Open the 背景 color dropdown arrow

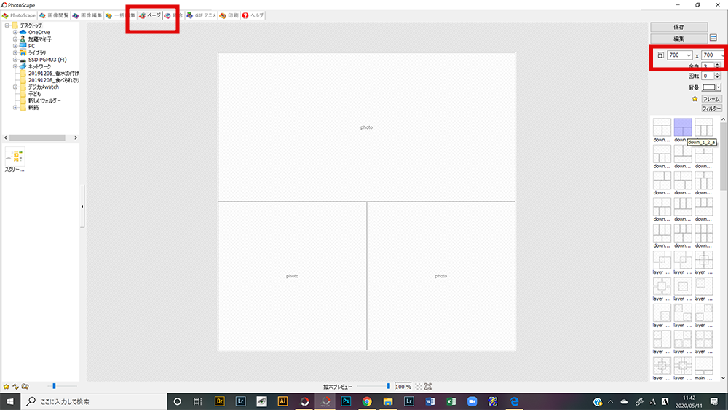tap(719, 87)
